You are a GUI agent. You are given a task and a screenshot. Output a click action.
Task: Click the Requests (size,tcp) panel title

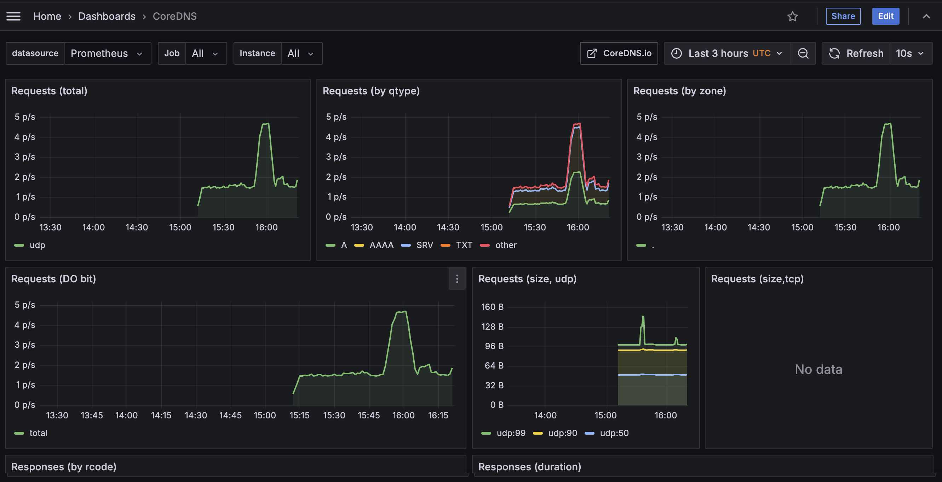point(757,279)
